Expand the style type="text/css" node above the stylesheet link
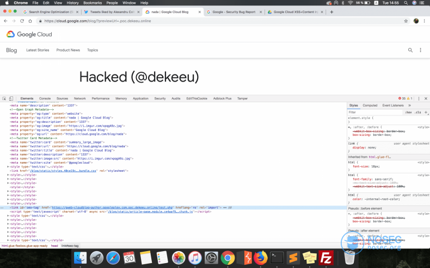Viewport: 430px width, 268px height. [8, 167]
